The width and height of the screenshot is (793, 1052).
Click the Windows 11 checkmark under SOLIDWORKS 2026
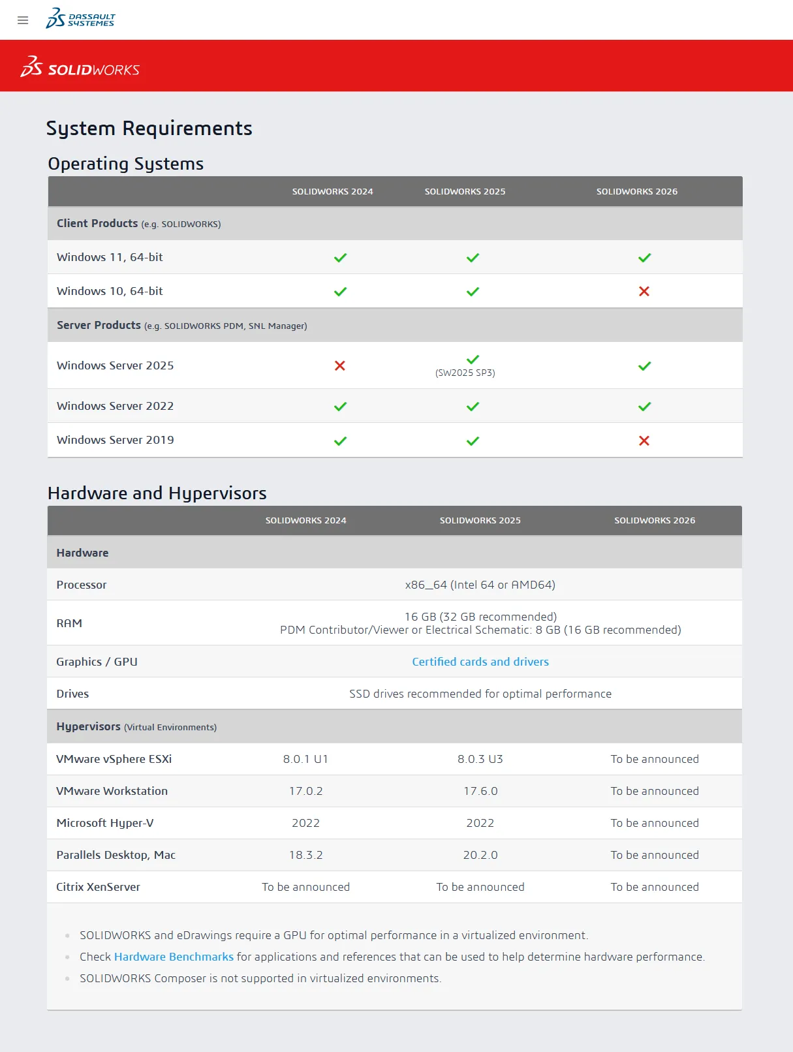pyautogui.click(x=644, y=258)
